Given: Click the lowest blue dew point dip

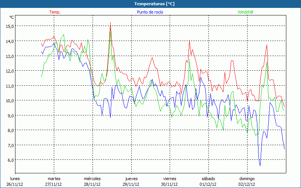Looking at the screenshot, I should [260, 165].
